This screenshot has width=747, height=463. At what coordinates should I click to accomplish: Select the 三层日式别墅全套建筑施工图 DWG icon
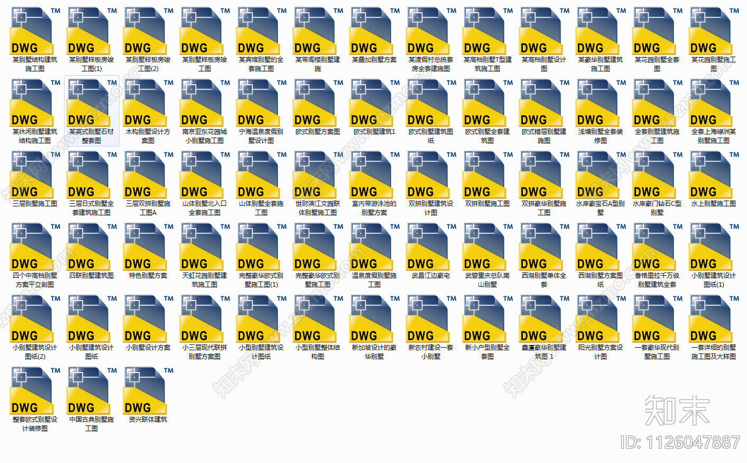pyautogui.click(x=88, y=175)
